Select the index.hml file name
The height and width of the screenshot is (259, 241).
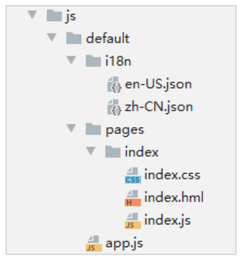pyautogui.click(x=174, y=197)
